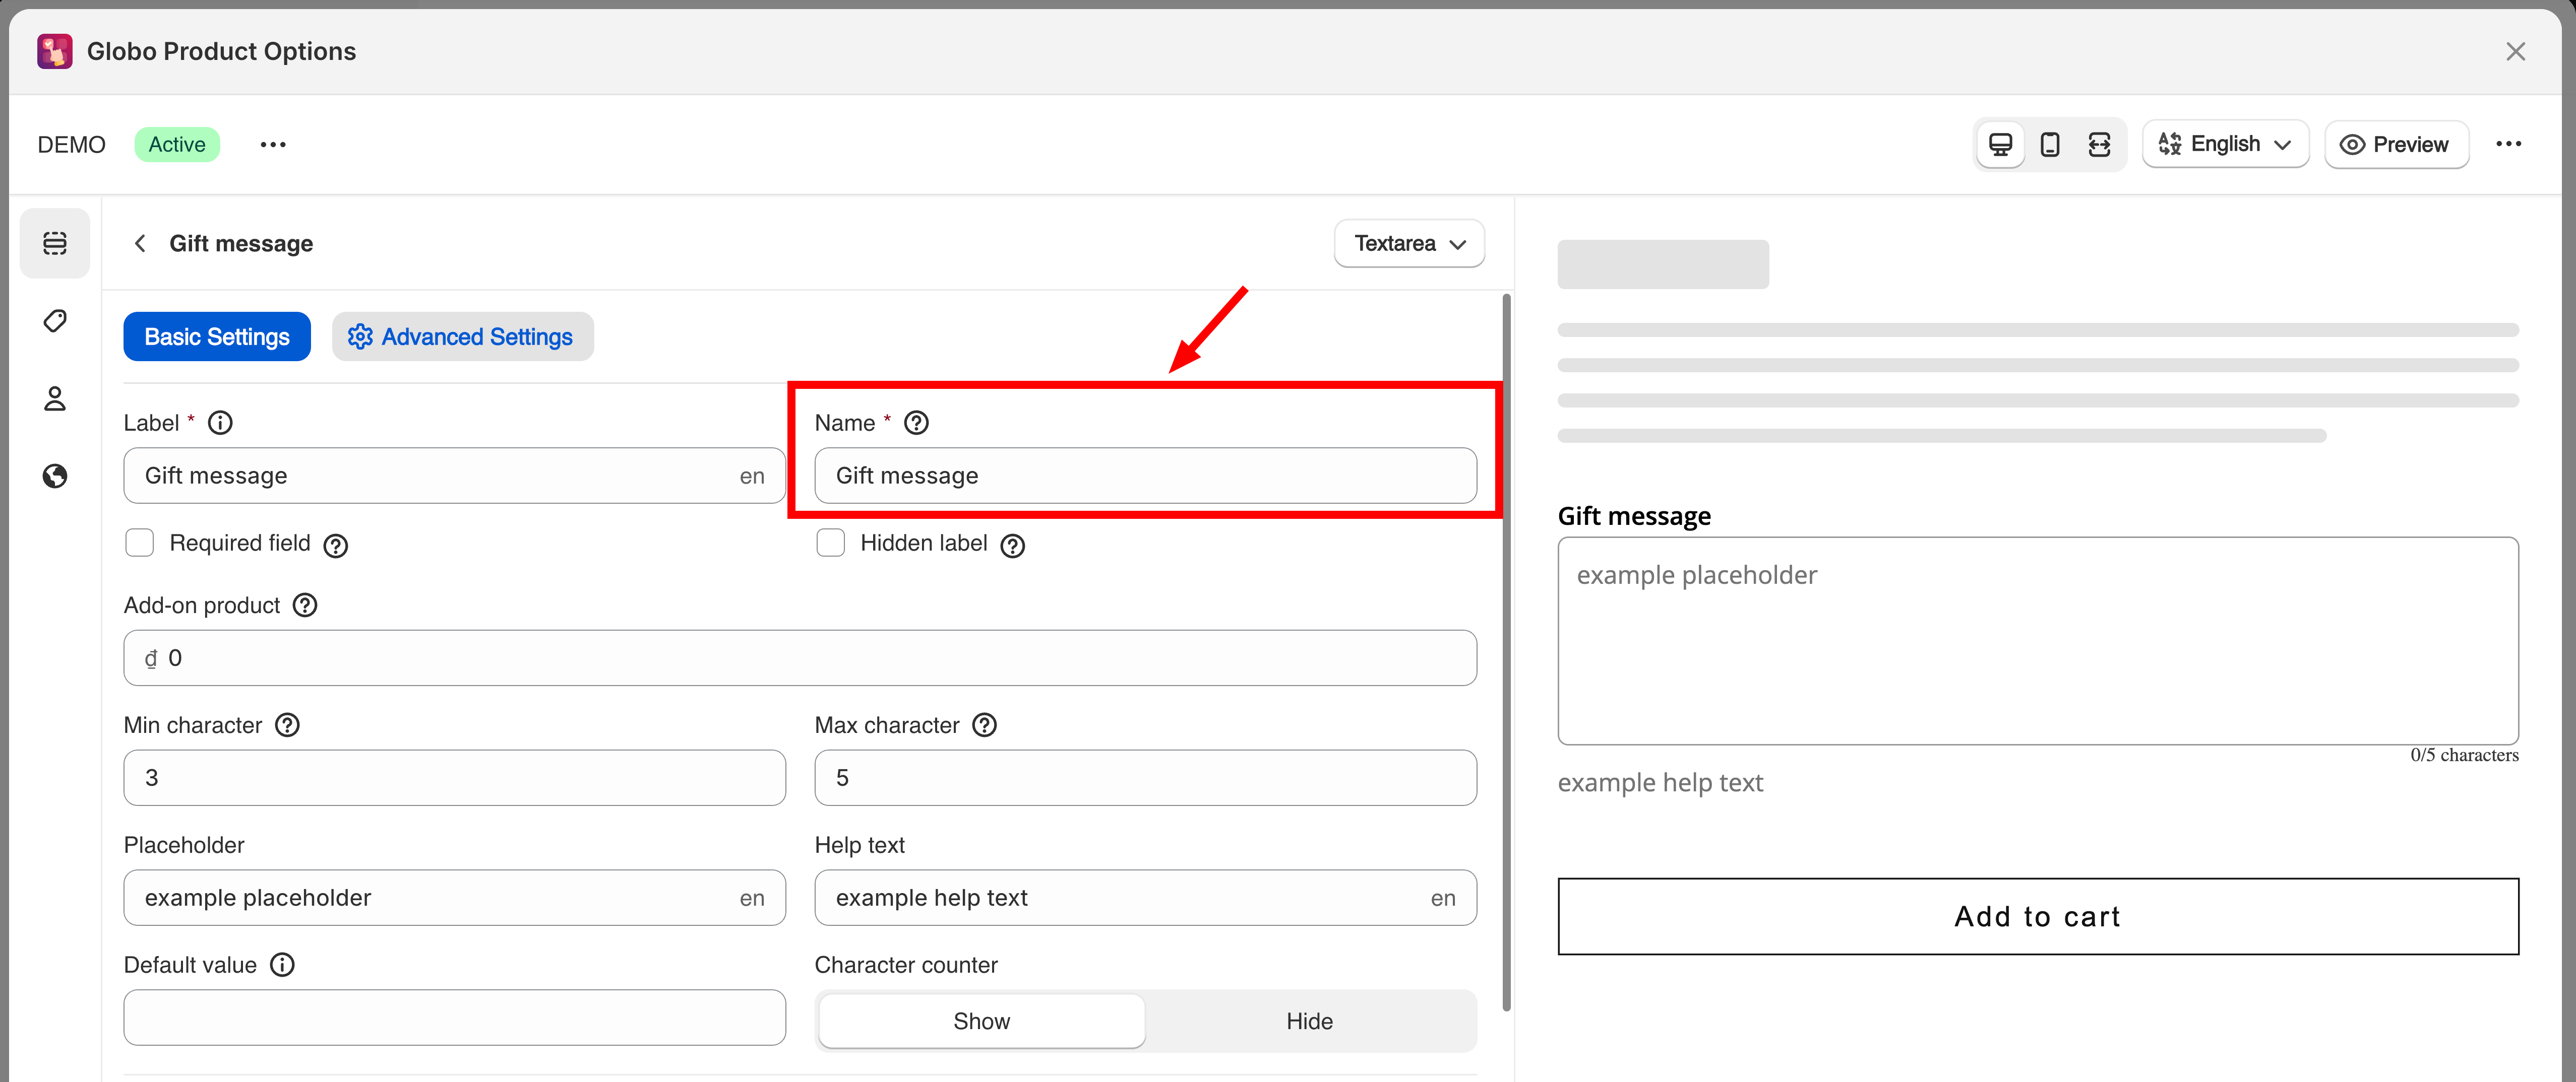Open the globe sidebar icon
Image resolution: width=2576 pixels, height=1082 pixels.
click(55, 477)
